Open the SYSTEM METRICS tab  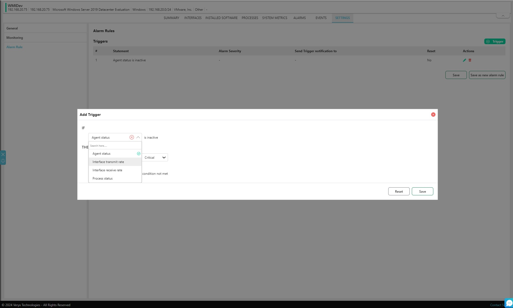(274, 18)
